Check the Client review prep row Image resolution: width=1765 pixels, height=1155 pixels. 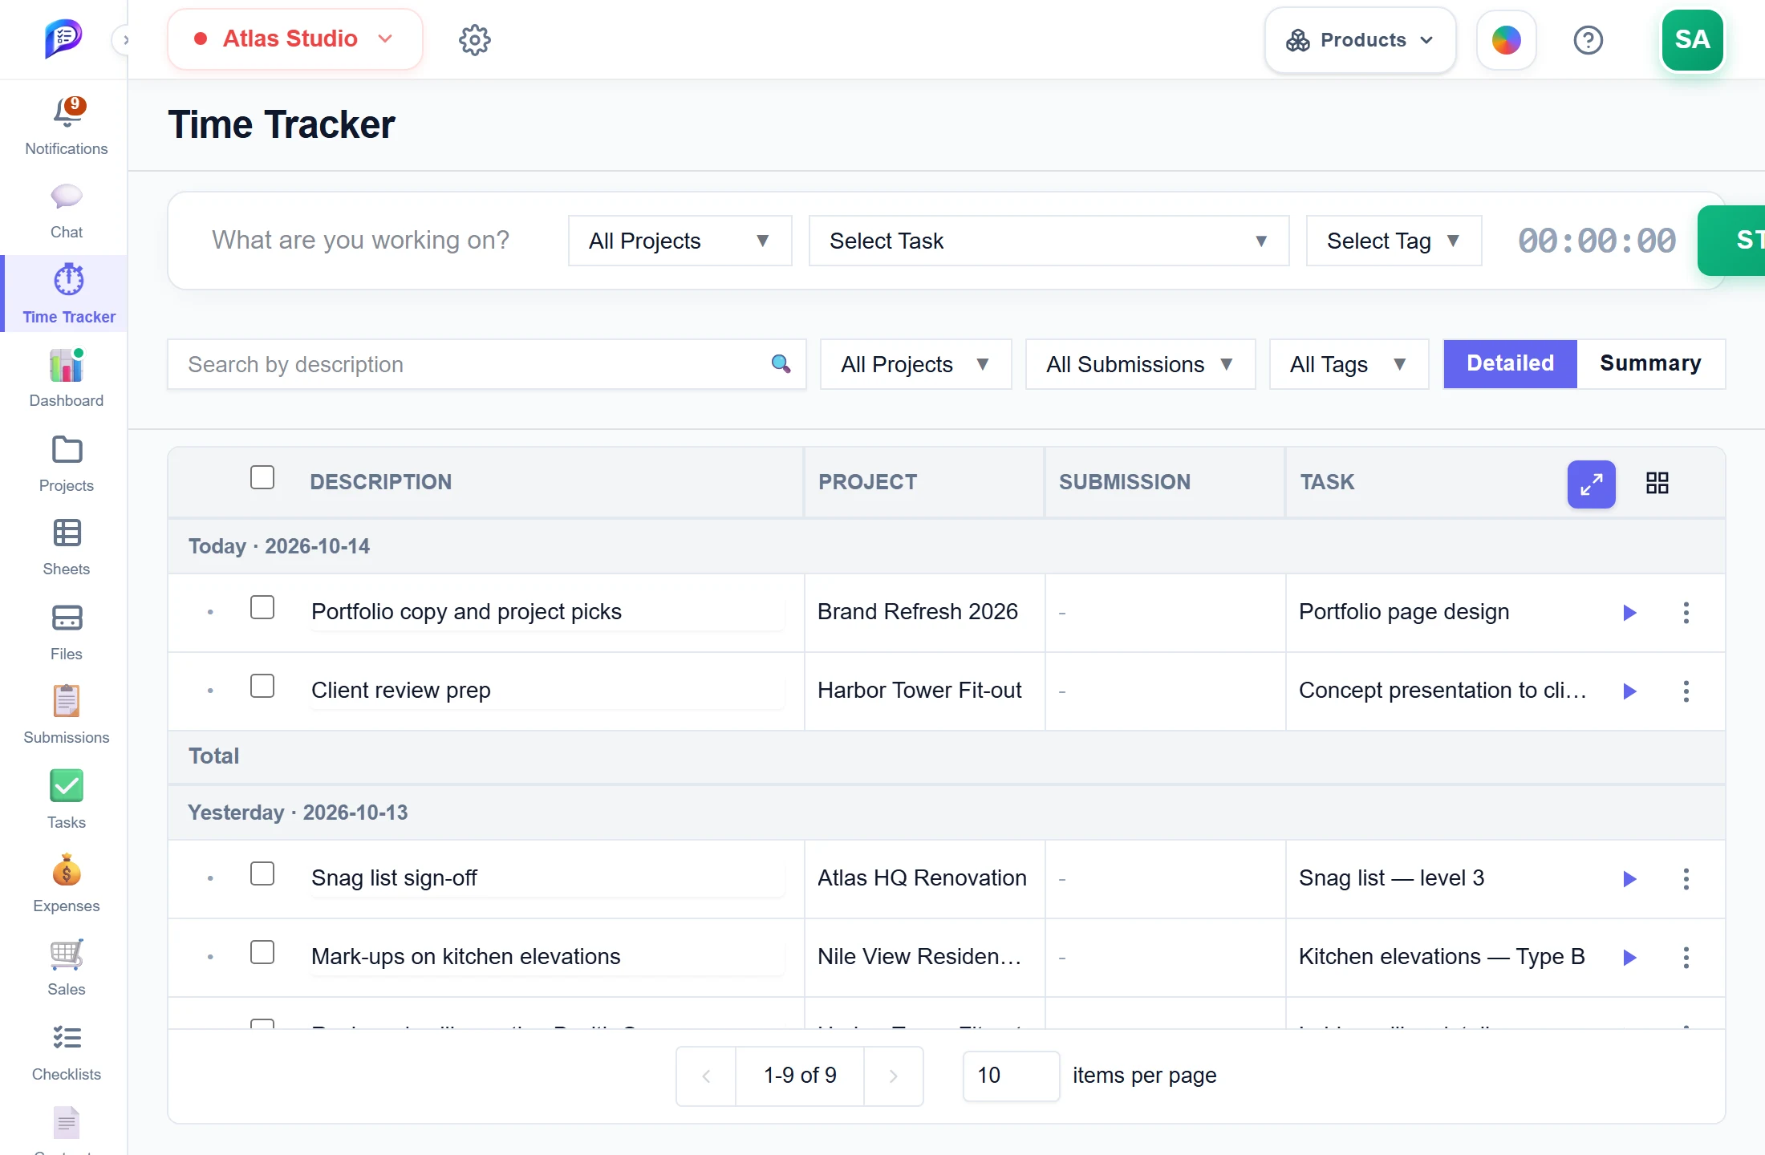(x=262, y=686)
